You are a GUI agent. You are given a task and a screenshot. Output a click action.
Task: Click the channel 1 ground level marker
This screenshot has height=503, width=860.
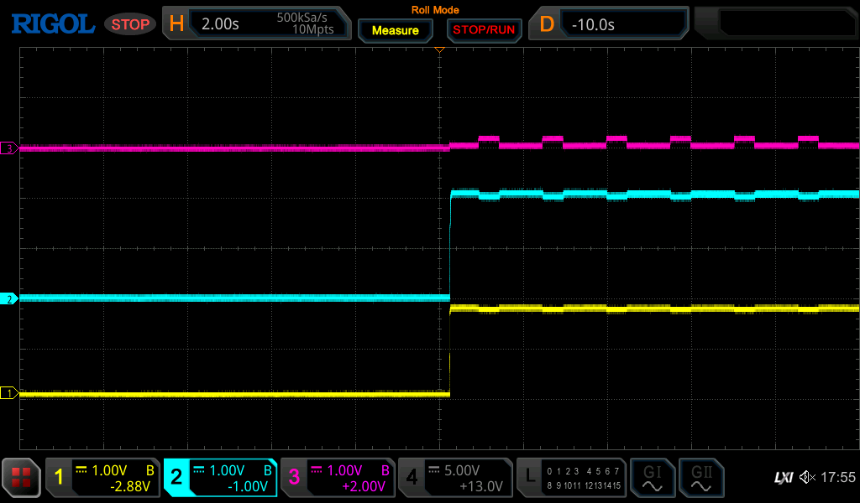click(x=8, y=393)
